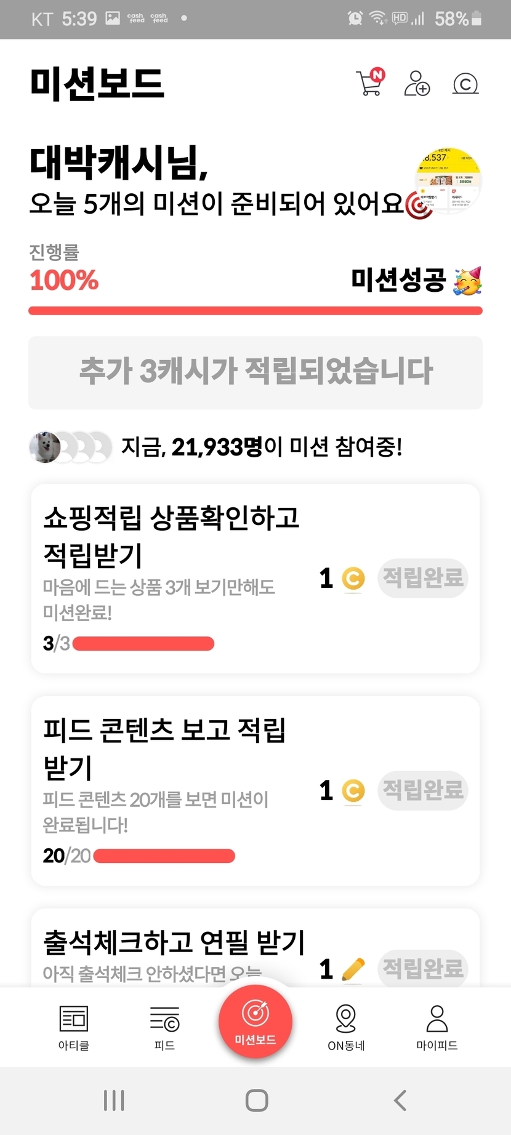Open the 아티클 tab
Viewport: 511px width, 1135px height.
coord(74,1027)
